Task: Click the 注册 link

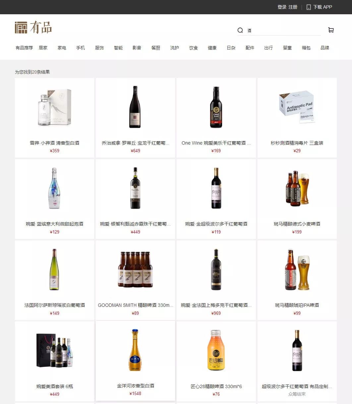Action: [x=293, y=7]
